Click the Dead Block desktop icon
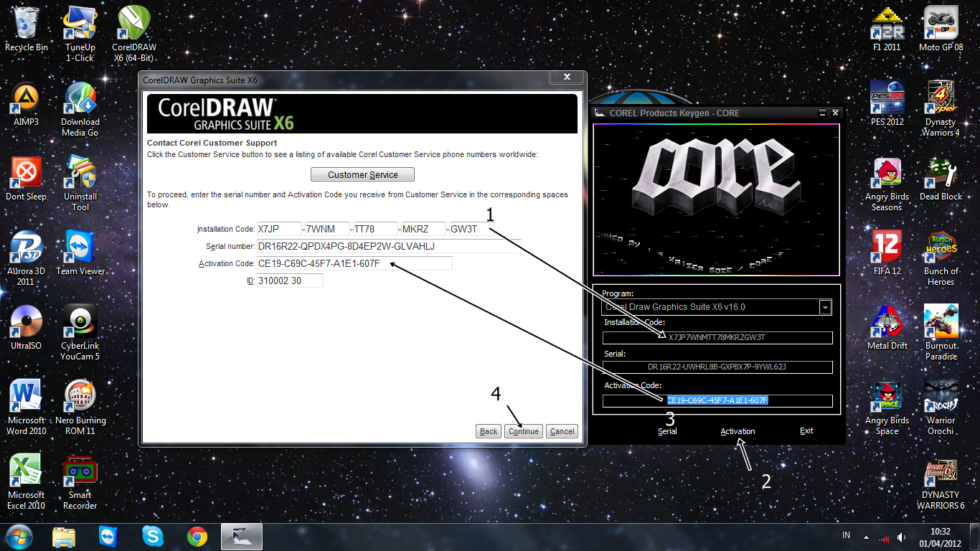Screen dimensions: 980x551 tap(941, 179)
